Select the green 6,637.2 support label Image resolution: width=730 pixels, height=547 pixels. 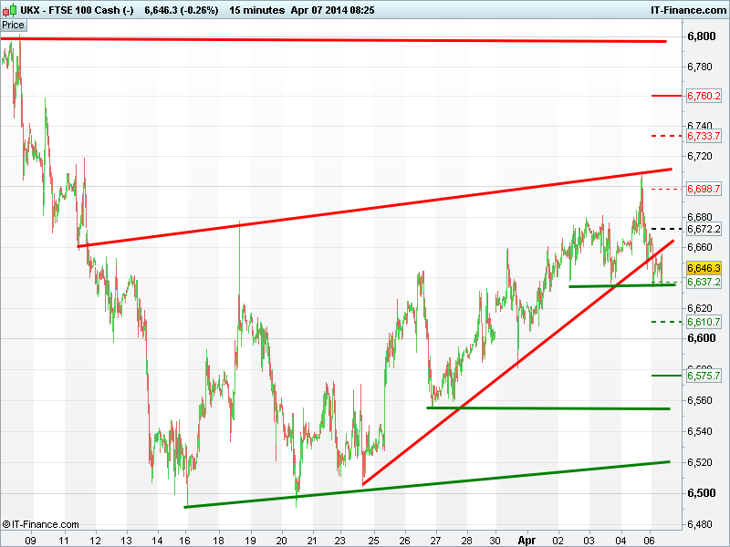tap(704, 283)
